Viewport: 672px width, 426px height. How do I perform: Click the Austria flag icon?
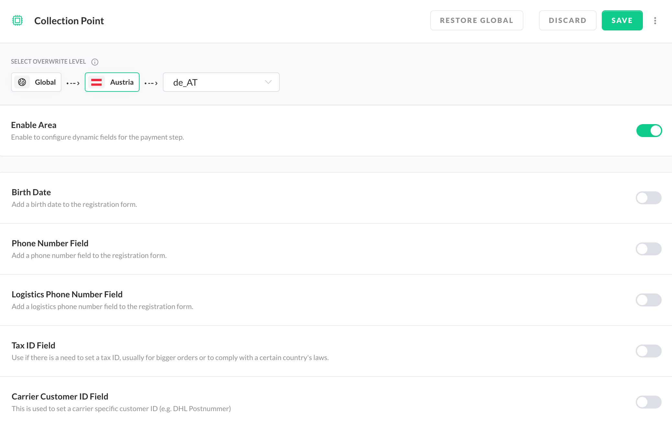click(96, 82)
